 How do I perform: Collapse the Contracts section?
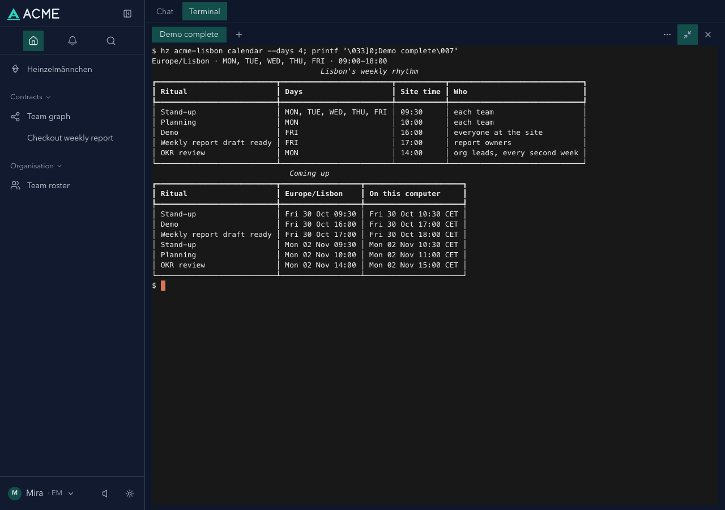coord(31,97)
